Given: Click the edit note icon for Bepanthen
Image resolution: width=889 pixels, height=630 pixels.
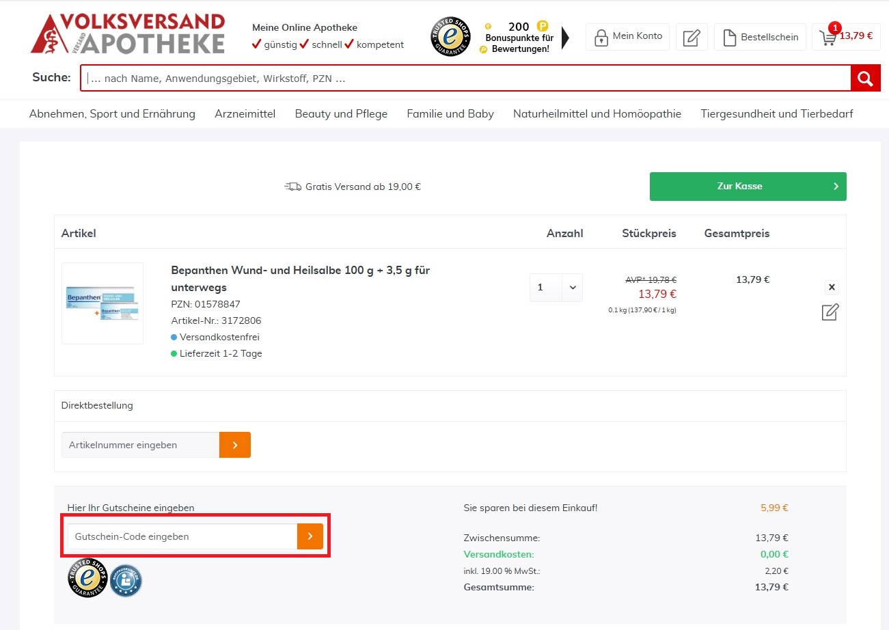Looking at the screenshot, I should 830,312.
